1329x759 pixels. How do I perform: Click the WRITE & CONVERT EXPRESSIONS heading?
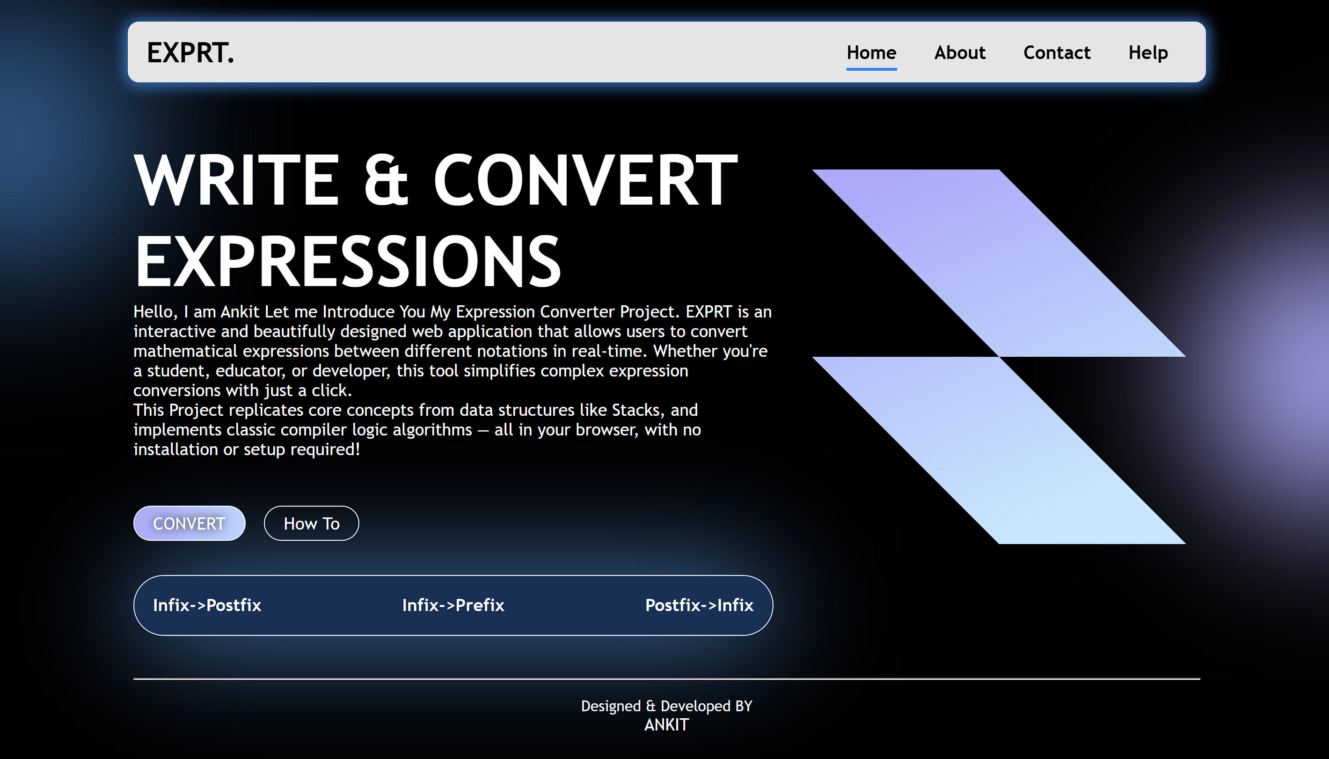436,220
